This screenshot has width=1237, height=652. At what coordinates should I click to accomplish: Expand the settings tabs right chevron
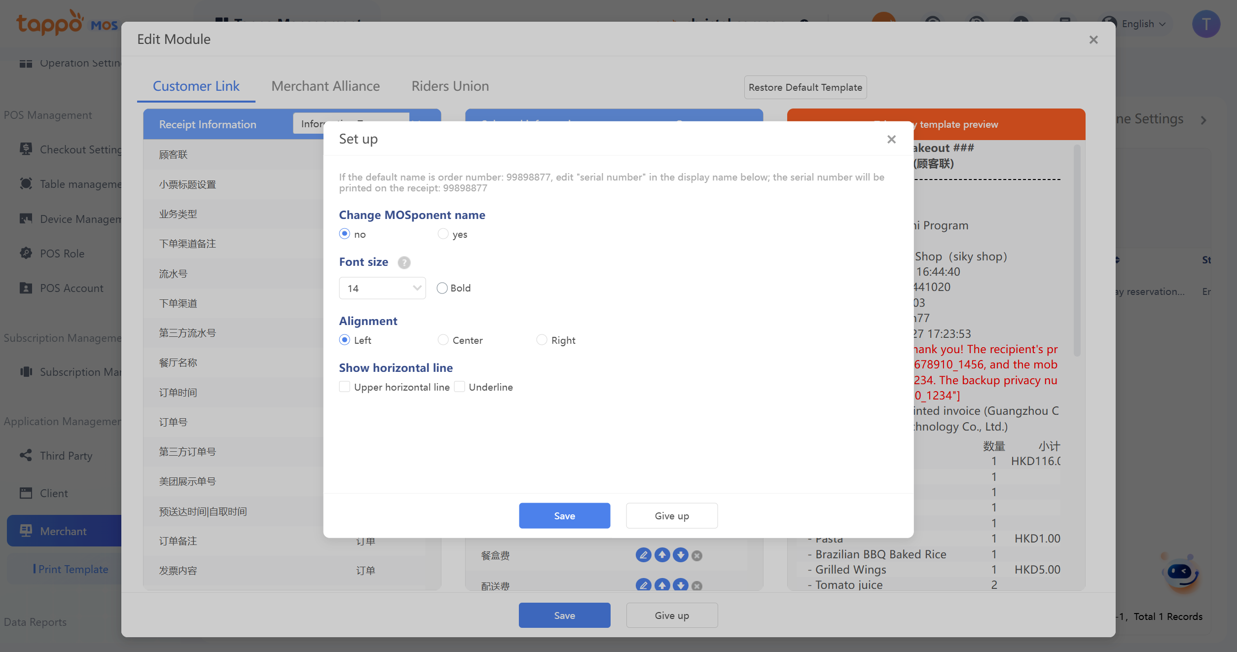click(1204, 120)
